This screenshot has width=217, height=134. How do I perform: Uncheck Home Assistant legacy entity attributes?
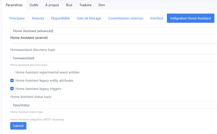point(12,81)
